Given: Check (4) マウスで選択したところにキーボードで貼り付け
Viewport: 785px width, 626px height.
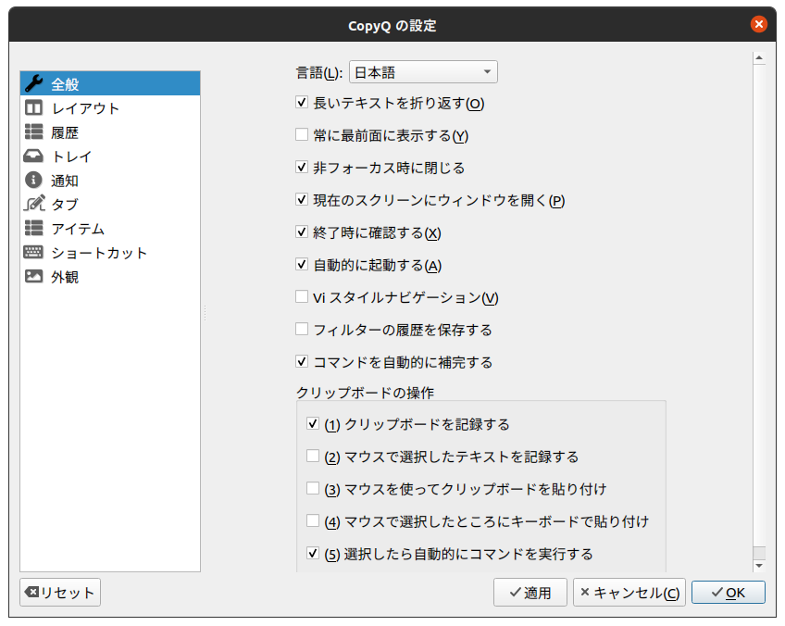Looking at the screenshot, I should 313,520.
